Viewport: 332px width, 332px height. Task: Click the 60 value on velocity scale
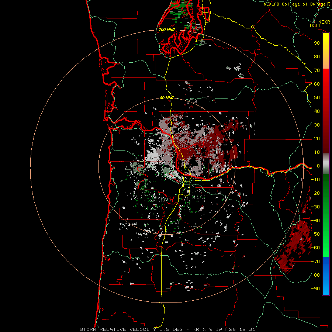click(x=317, y=84)
